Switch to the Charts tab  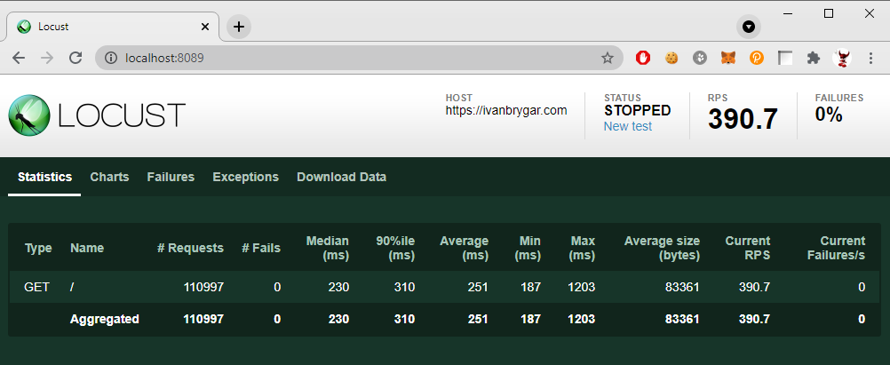pos(109,177)
